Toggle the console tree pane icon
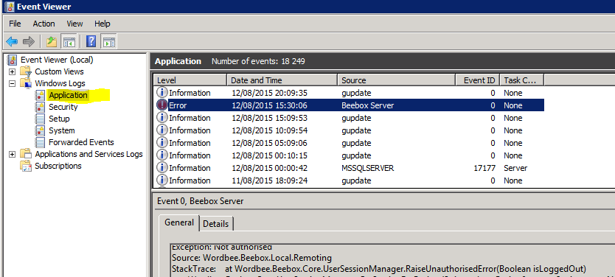The width and height of the screenshot is (615, 277). point(69,41)
